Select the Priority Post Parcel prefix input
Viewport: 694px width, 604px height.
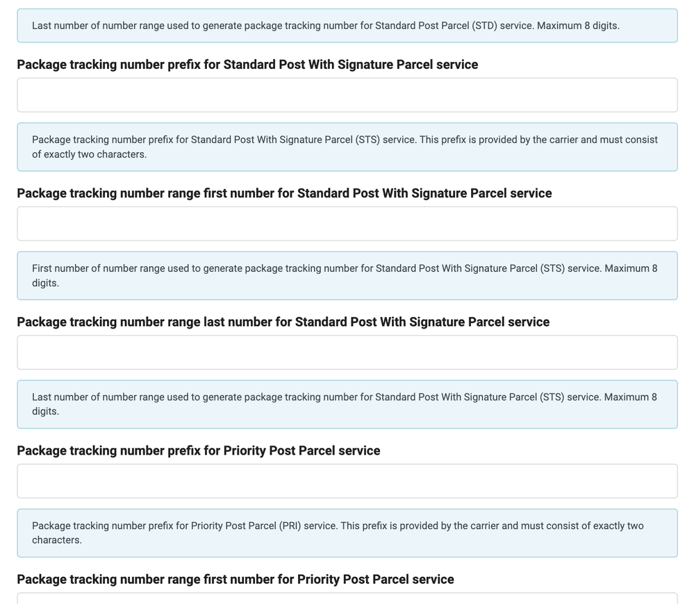coord(347,481)
